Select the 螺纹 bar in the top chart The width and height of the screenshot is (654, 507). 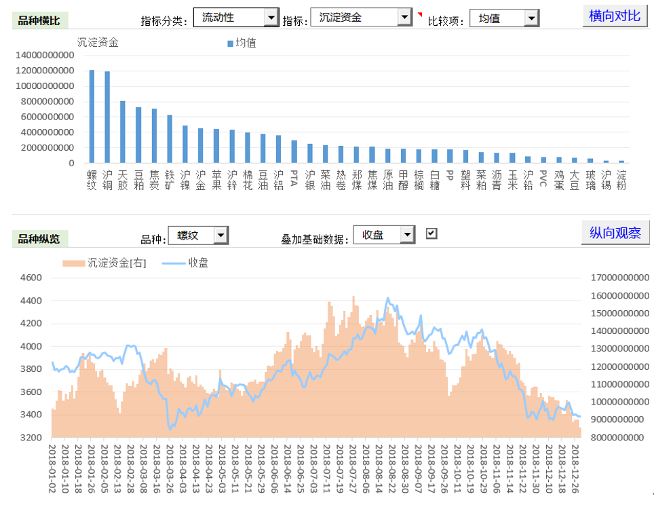pos(92,116)
